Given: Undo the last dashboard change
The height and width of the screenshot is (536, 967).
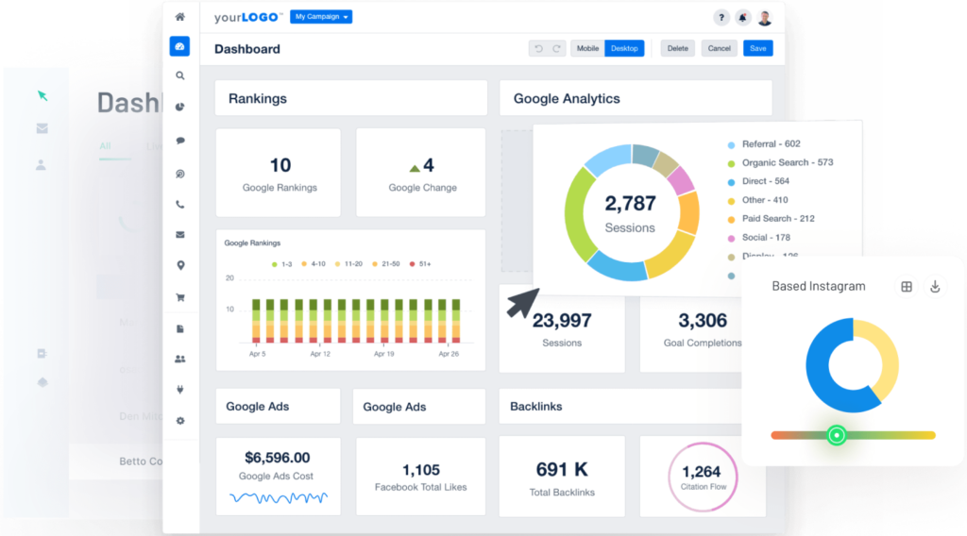Looking at the screenshot, I should [538, 49].
